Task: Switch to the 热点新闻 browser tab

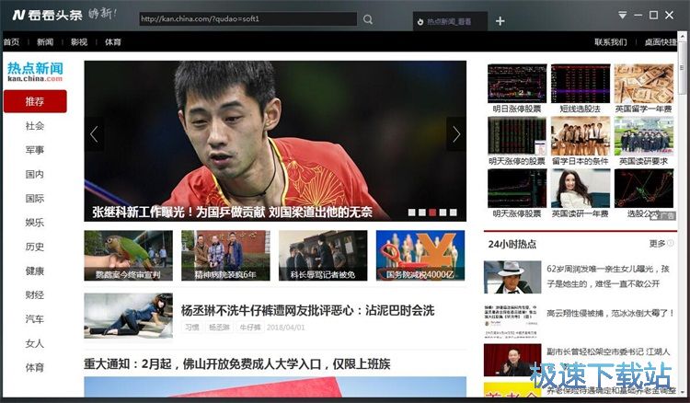Action: pyautogui.click(x=450, y=21)
